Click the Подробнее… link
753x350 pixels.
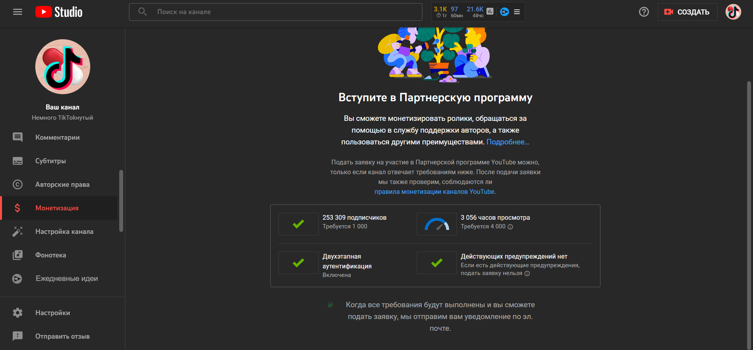(x=507, y=142)
